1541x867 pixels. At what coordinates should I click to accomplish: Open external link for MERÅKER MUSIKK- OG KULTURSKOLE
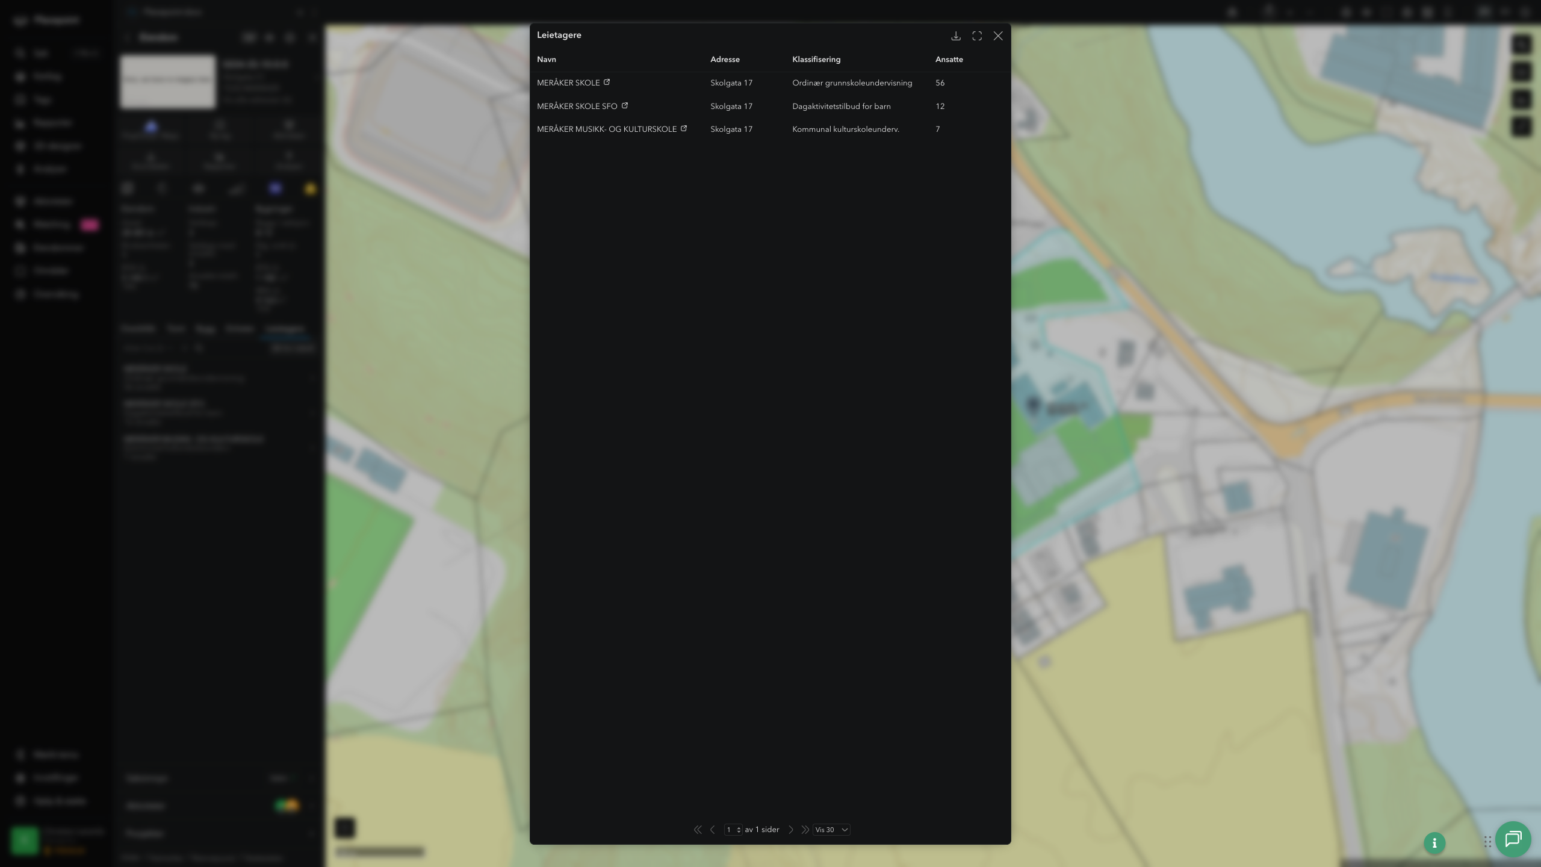point(684,128)
